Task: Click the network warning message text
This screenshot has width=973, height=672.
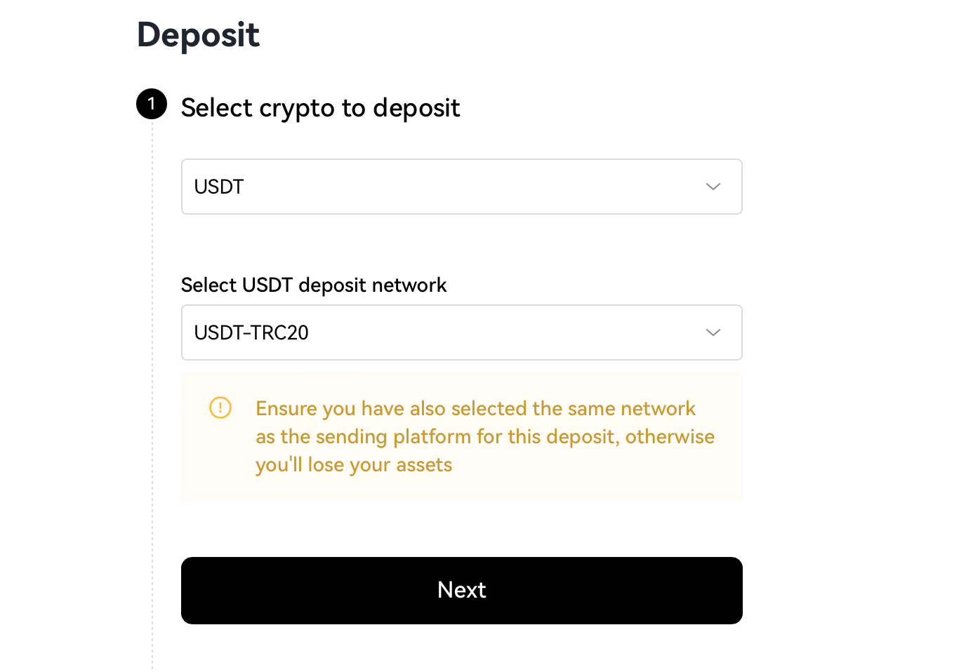Action: [x=485, y=436]
